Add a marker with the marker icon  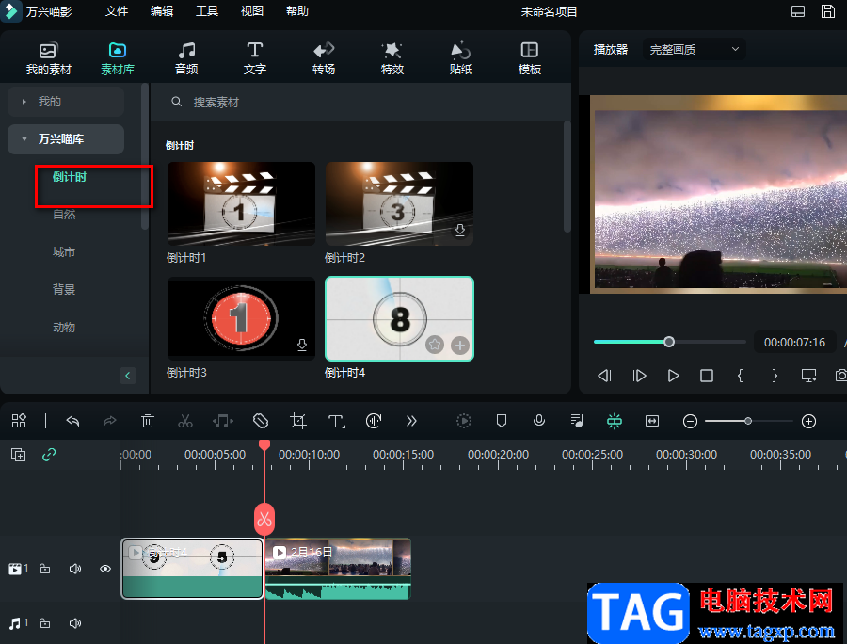(x=502, y=421)
